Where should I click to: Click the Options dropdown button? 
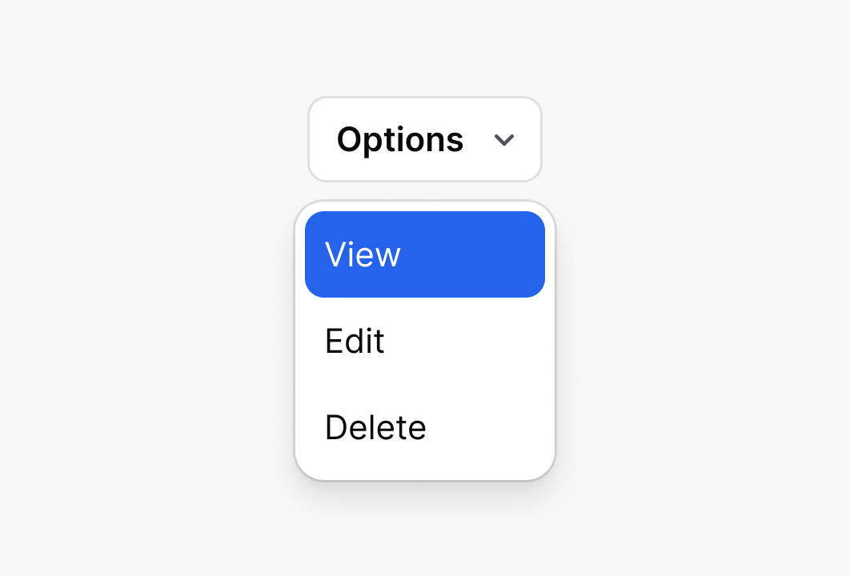pyautogui.click(x=424, y=139)
